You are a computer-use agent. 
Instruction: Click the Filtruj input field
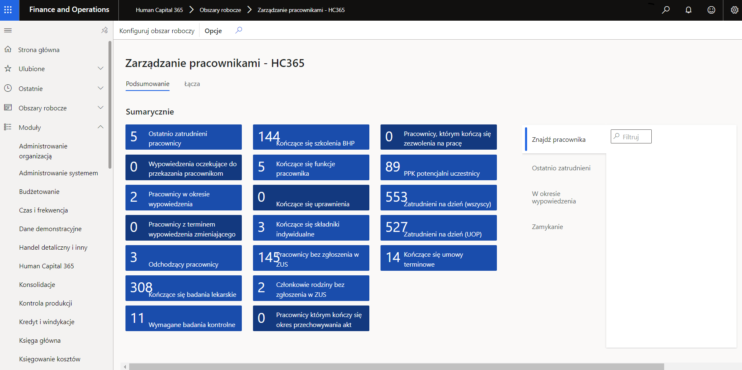631,136
